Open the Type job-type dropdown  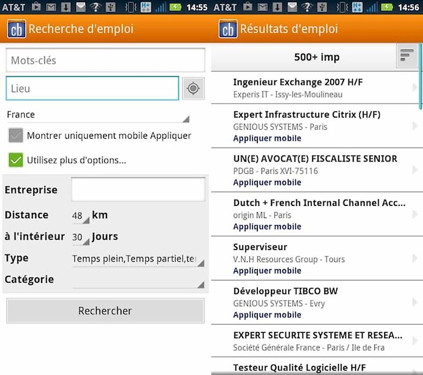click(x=138, y=259)
